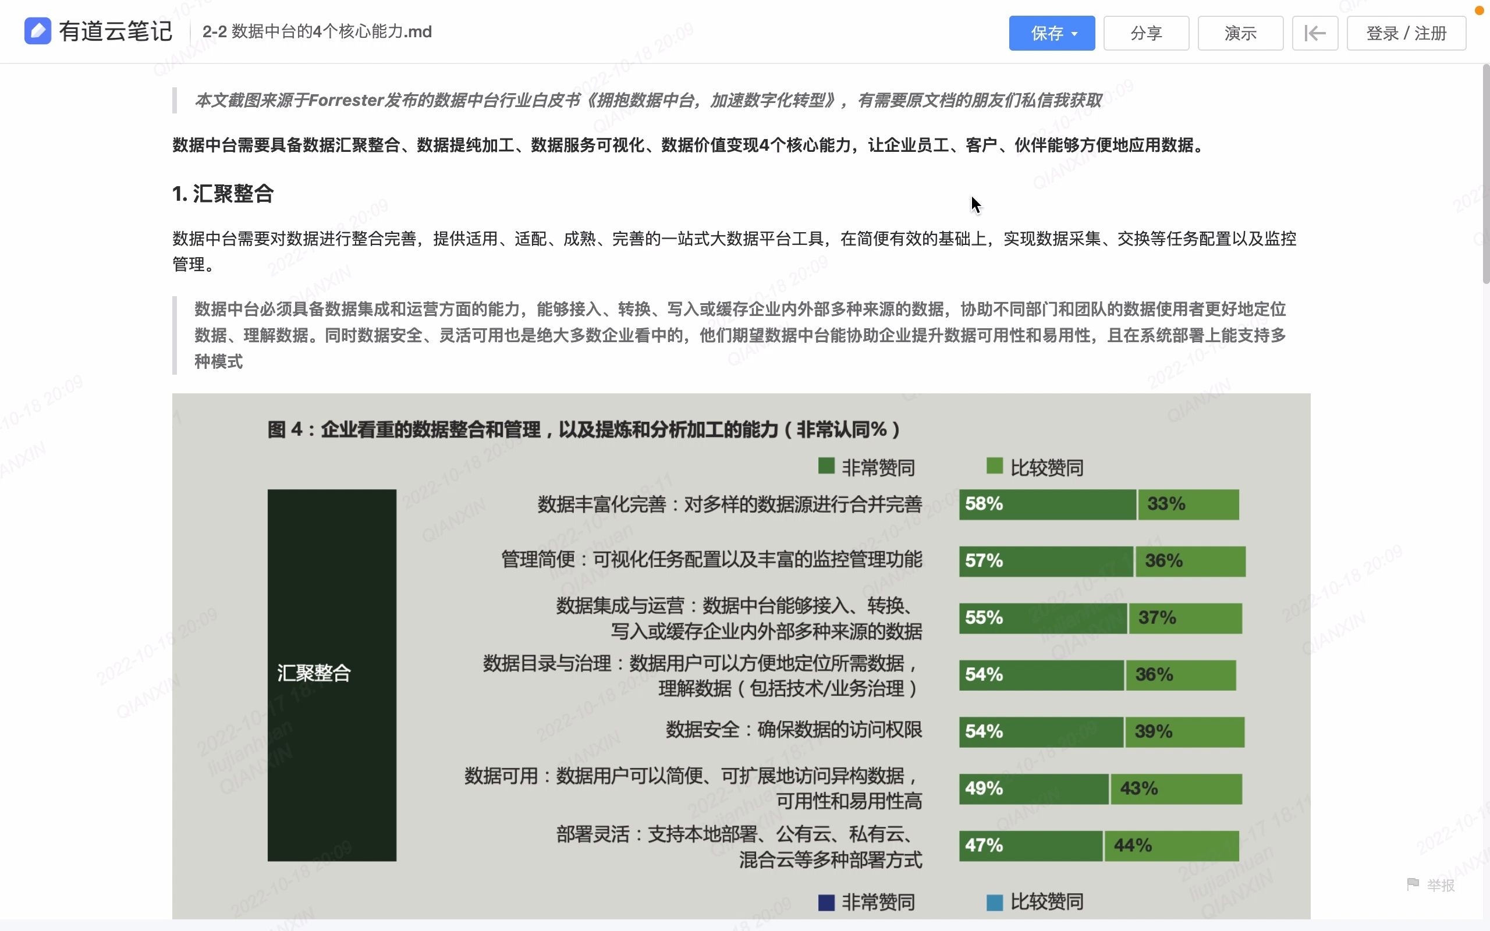The width and height of the screenshot is (1490, 931).
Task: Click the quote block starting 数据中台必须具备数据集成
Action: (741, 336)
